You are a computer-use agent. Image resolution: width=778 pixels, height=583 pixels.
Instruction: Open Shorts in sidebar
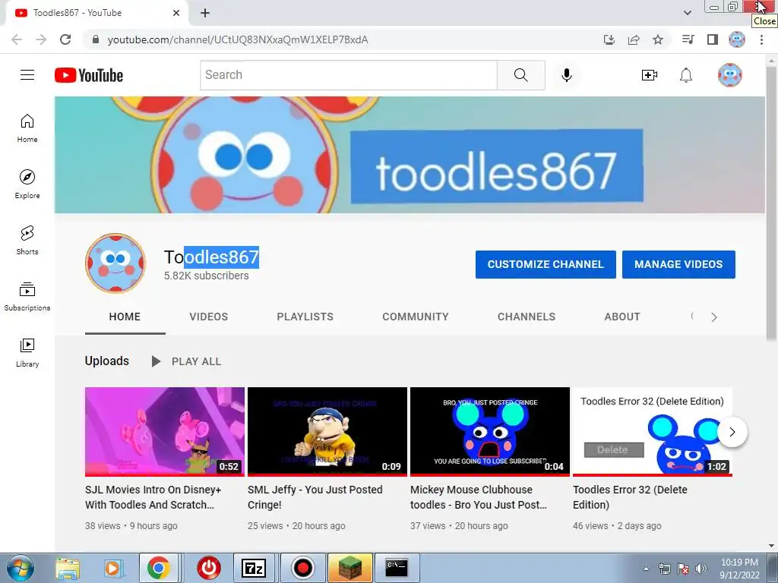pyautogui.click(x=27, y=240)
